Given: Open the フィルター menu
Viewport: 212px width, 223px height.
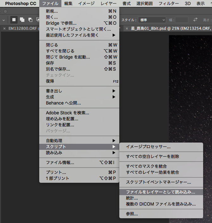Looking at the screenshot, I should pos(169,3).
